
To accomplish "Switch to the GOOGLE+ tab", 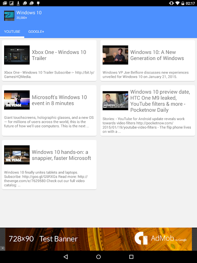I will (x=36, y=32).
